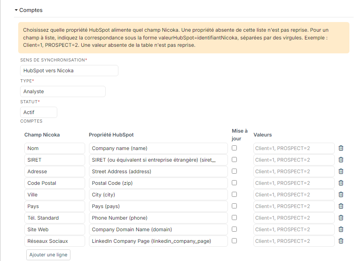Select the Valeurs field for Ville
Viewport: 356px width, 261px height.
294,194
